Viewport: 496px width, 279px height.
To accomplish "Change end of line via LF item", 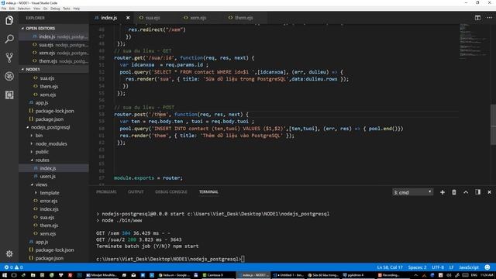I will tap(451, 267).
